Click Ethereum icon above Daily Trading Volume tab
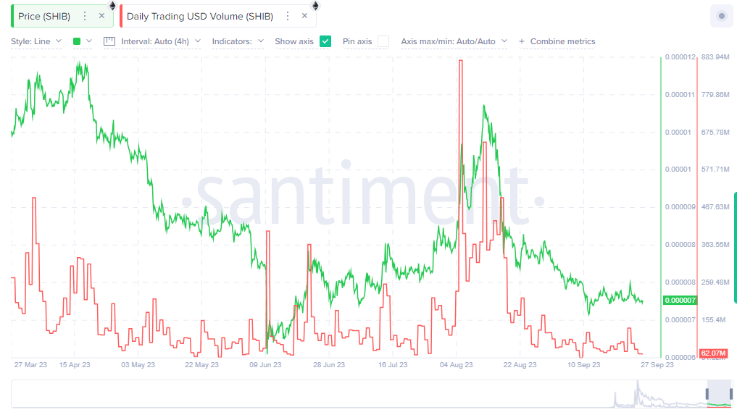This screenshot has width=737, height=415. [315, 6]
